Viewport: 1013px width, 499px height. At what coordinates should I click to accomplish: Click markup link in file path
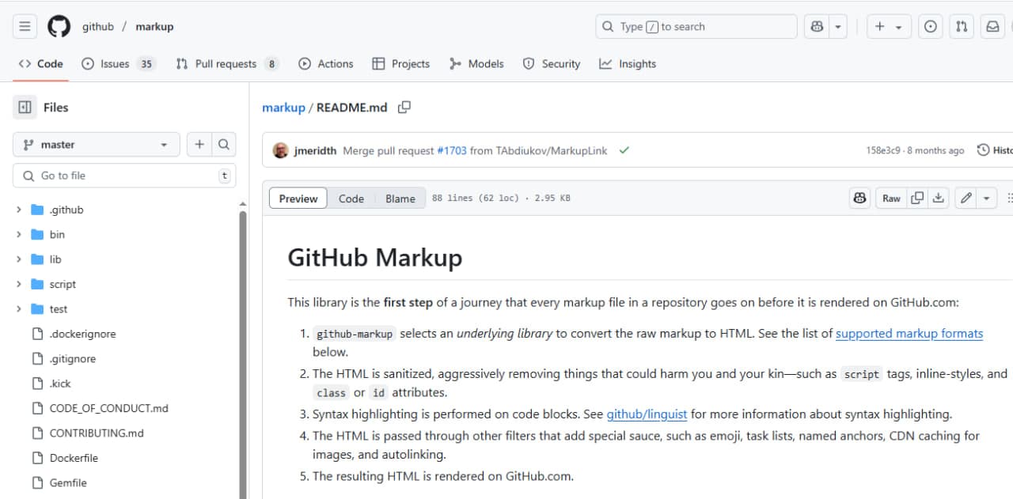pos(283,108)
